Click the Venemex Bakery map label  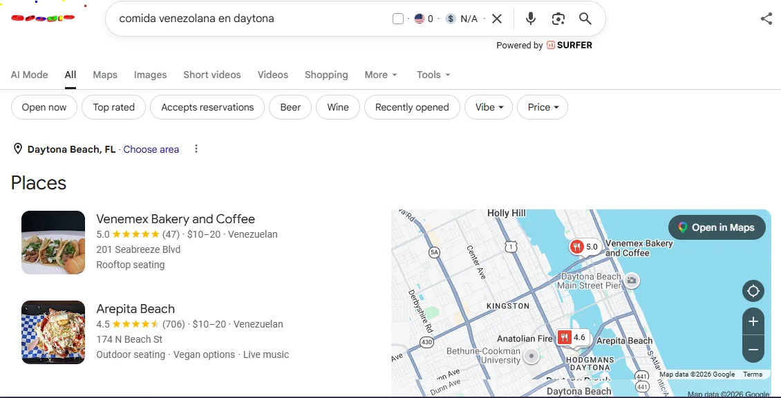(x=639, y=248)
